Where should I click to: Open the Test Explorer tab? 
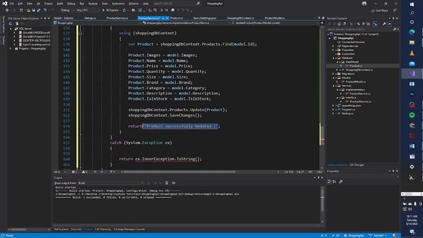61,229
